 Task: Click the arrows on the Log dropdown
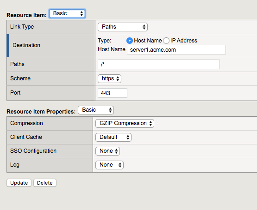click(120, 165)
